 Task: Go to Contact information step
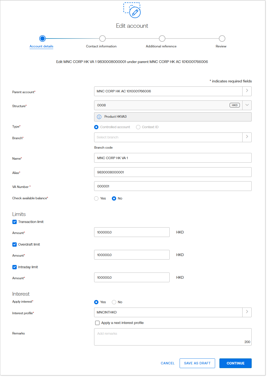102,39
